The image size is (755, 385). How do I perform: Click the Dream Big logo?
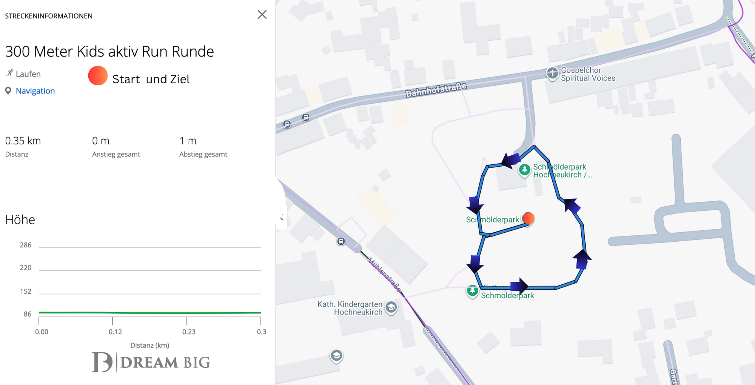(x=151, y=362)
